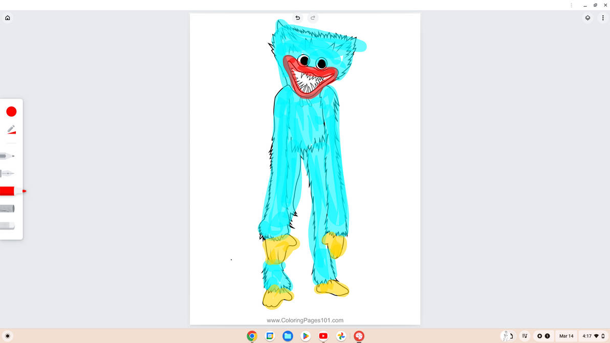Open the drawing app shelf icon
Image resolution: width=610 pixels, height=343 pixels.
359,336
